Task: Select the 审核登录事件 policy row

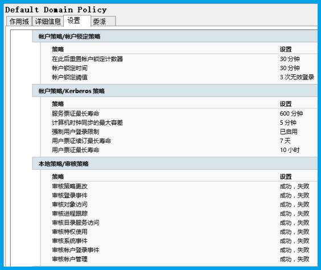Action: [x=184, y=195]
